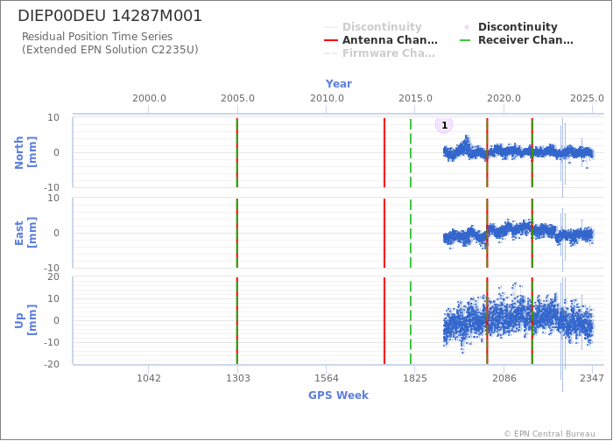
Task: Click GPS week tick label 2086
Action: [x=504, y=378]
